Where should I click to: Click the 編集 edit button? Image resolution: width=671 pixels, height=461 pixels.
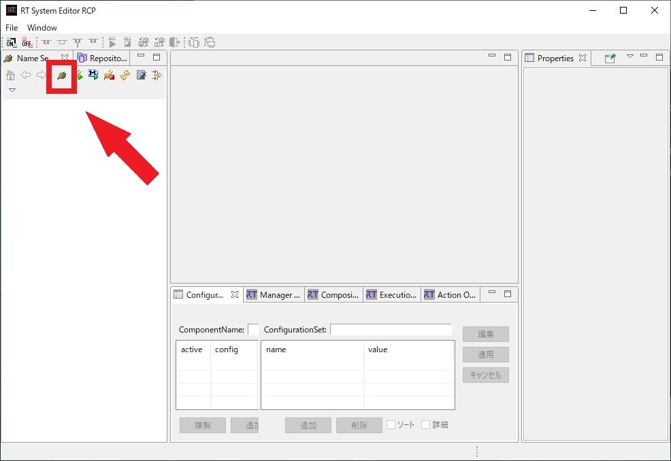(x=486, y=334)
